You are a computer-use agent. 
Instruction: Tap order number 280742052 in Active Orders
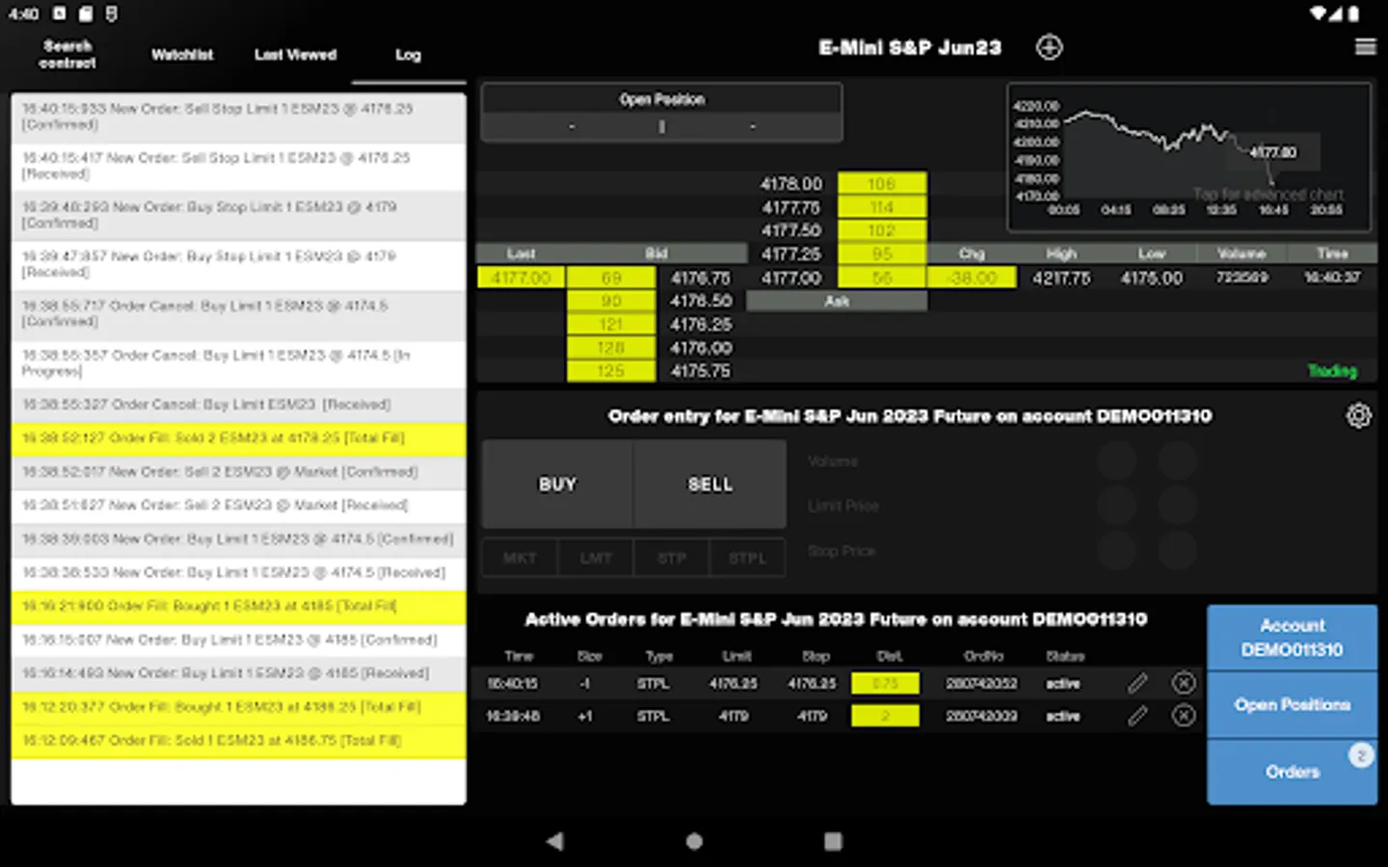pyautogui.click(x=981, y=684)
